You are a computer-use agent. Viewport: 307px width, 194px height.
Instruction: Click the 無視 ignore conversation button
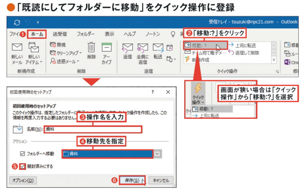[58, 45]
